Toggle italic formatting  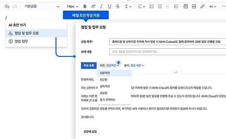pos(101,7)
